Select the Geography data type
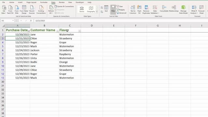This screenshot has height=117, width=208. point(91,9)
